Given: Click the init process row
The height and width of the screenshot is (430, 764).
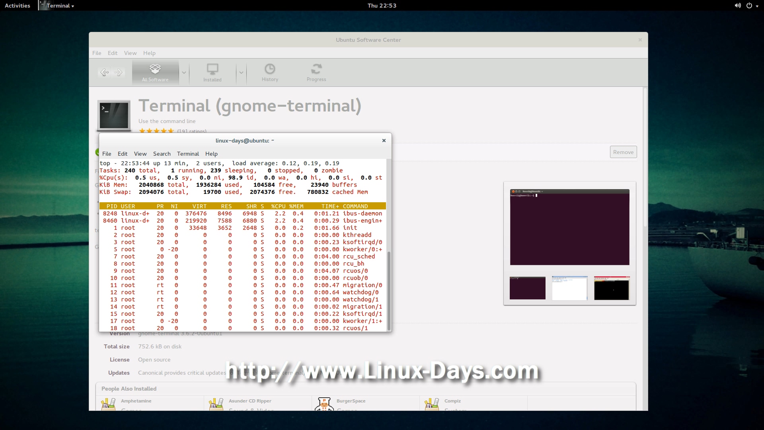Looking at the screenshot, I should click(x=242, y=228).
